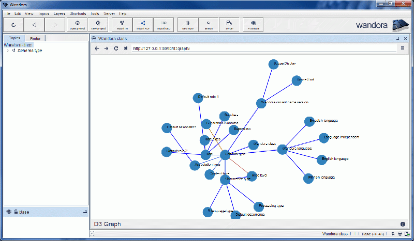Toggle the lock on Base layer
Screen dimensions: 414x241
[x=16, y=212]
